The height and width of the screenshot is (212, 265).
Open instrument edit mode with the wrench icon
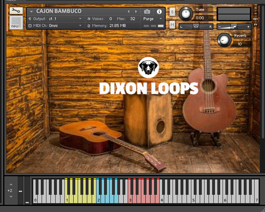tap(16, 11)
